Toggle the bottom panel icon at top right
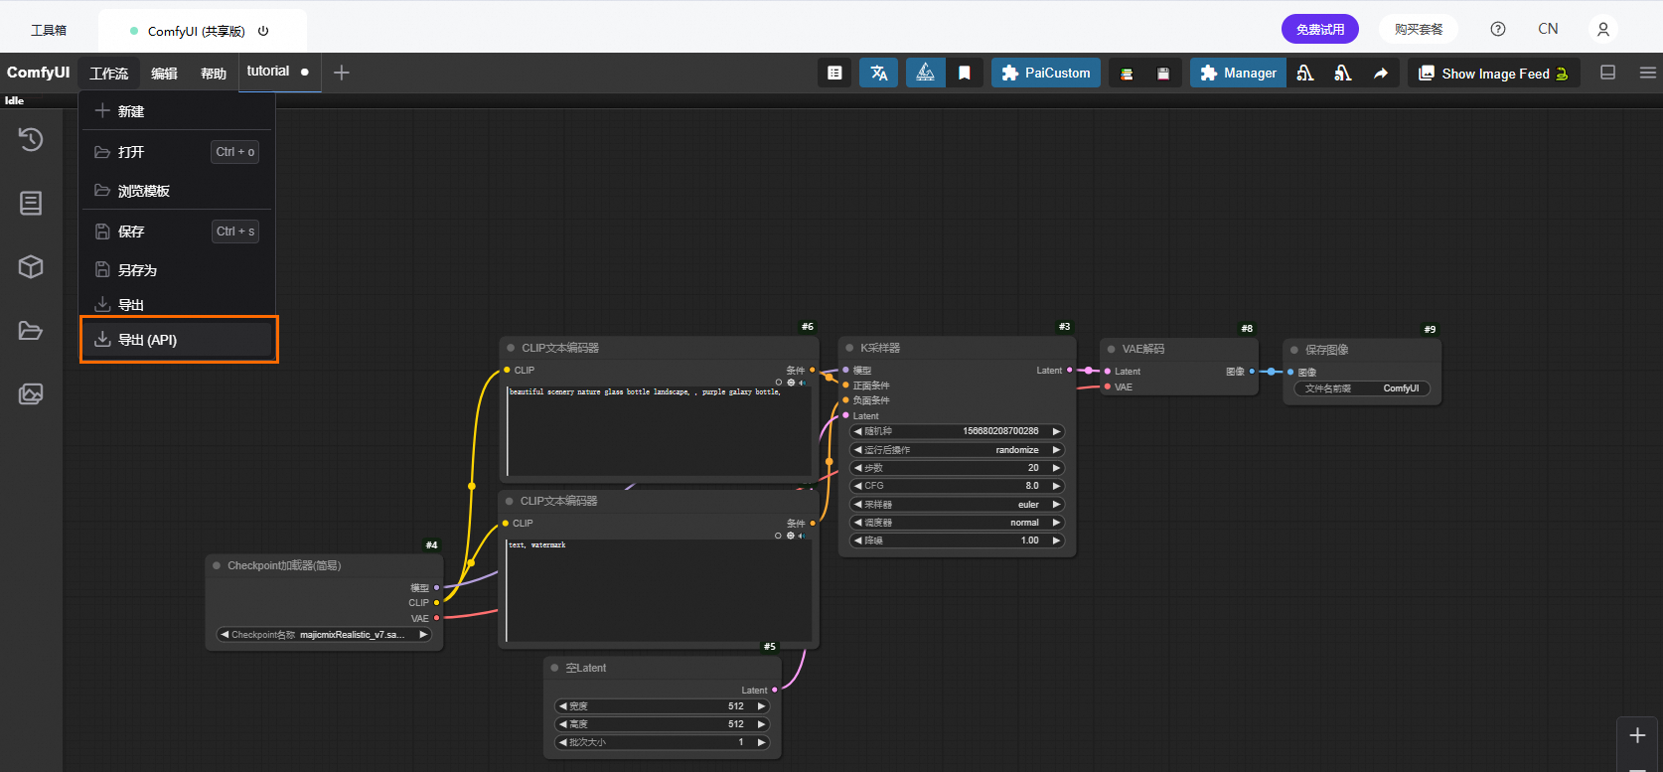Image resolution: width=1663 pixels, height=772 pixels. (x=1607, y=73)
